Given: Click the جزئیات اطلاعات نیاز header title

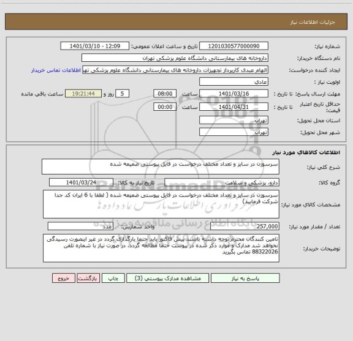Looking at the screenshot, I should [313, 22].
